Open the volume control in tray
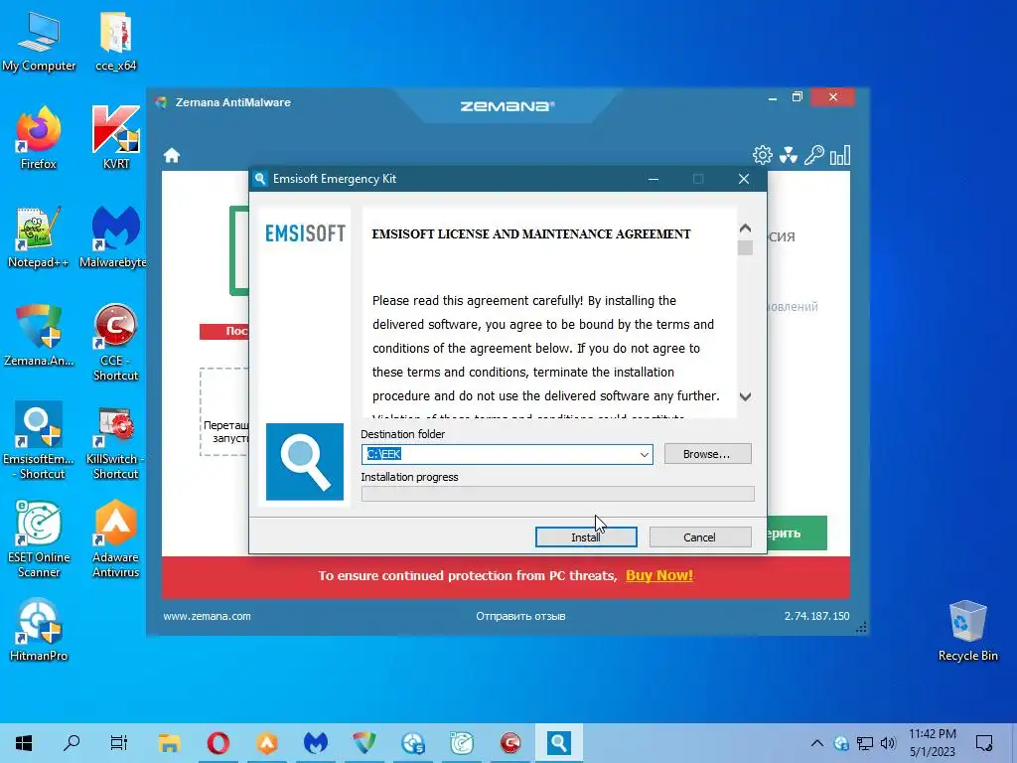Image resolution: width=1017 pixels, height=763 pixels. point(888,743)
